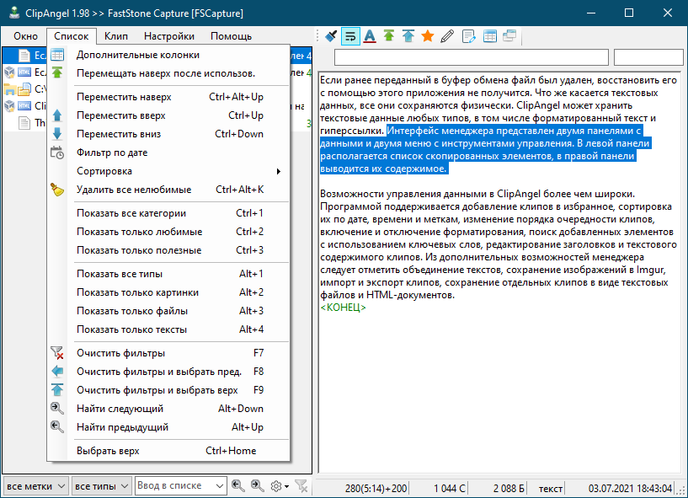Select the folder clip row starting 'C:\'
688x498 pixels.
coord(24,89)
